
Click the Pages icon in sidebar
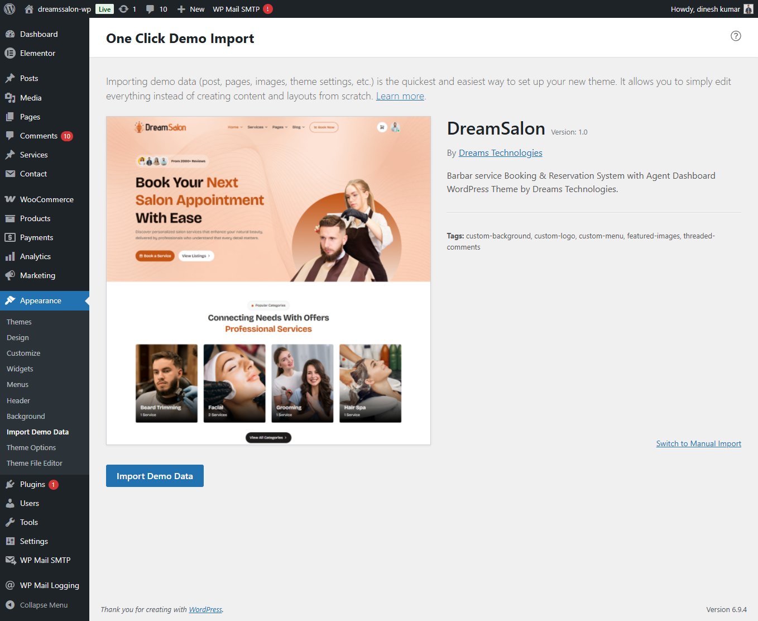[x=10, y=117]
